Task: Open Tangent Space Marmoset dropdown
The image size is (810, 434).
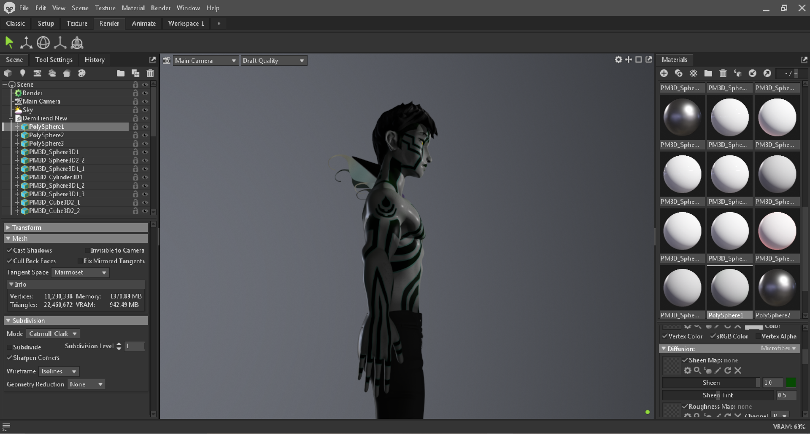Action: click(80, 272)
